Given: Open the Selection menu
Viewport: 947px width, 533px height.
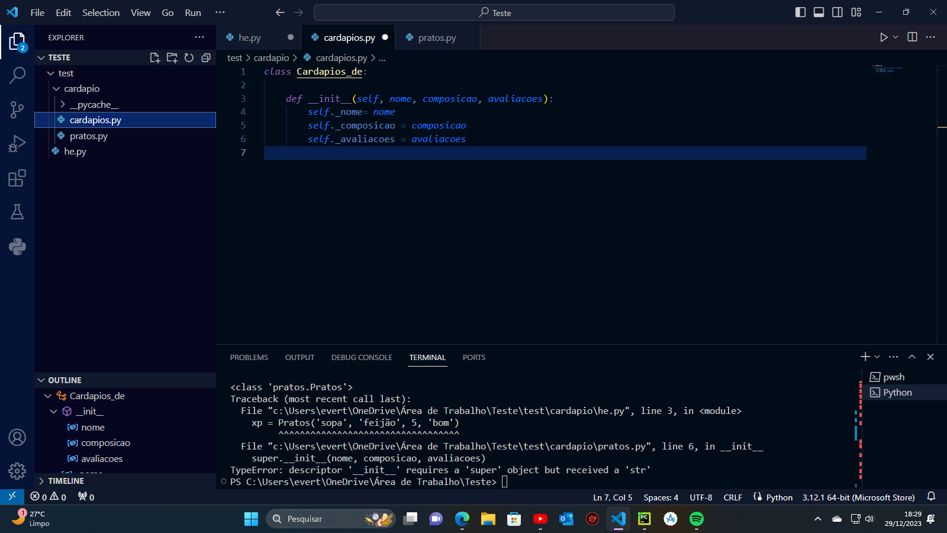Looking at the screenshot, I should [101, 12].
